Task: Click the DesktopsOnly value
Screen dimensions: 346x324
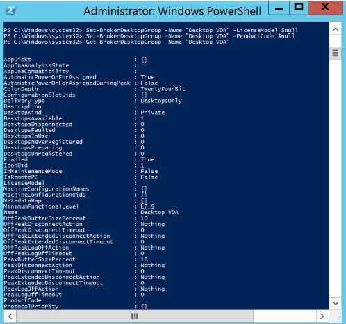Action: point(161,101)
